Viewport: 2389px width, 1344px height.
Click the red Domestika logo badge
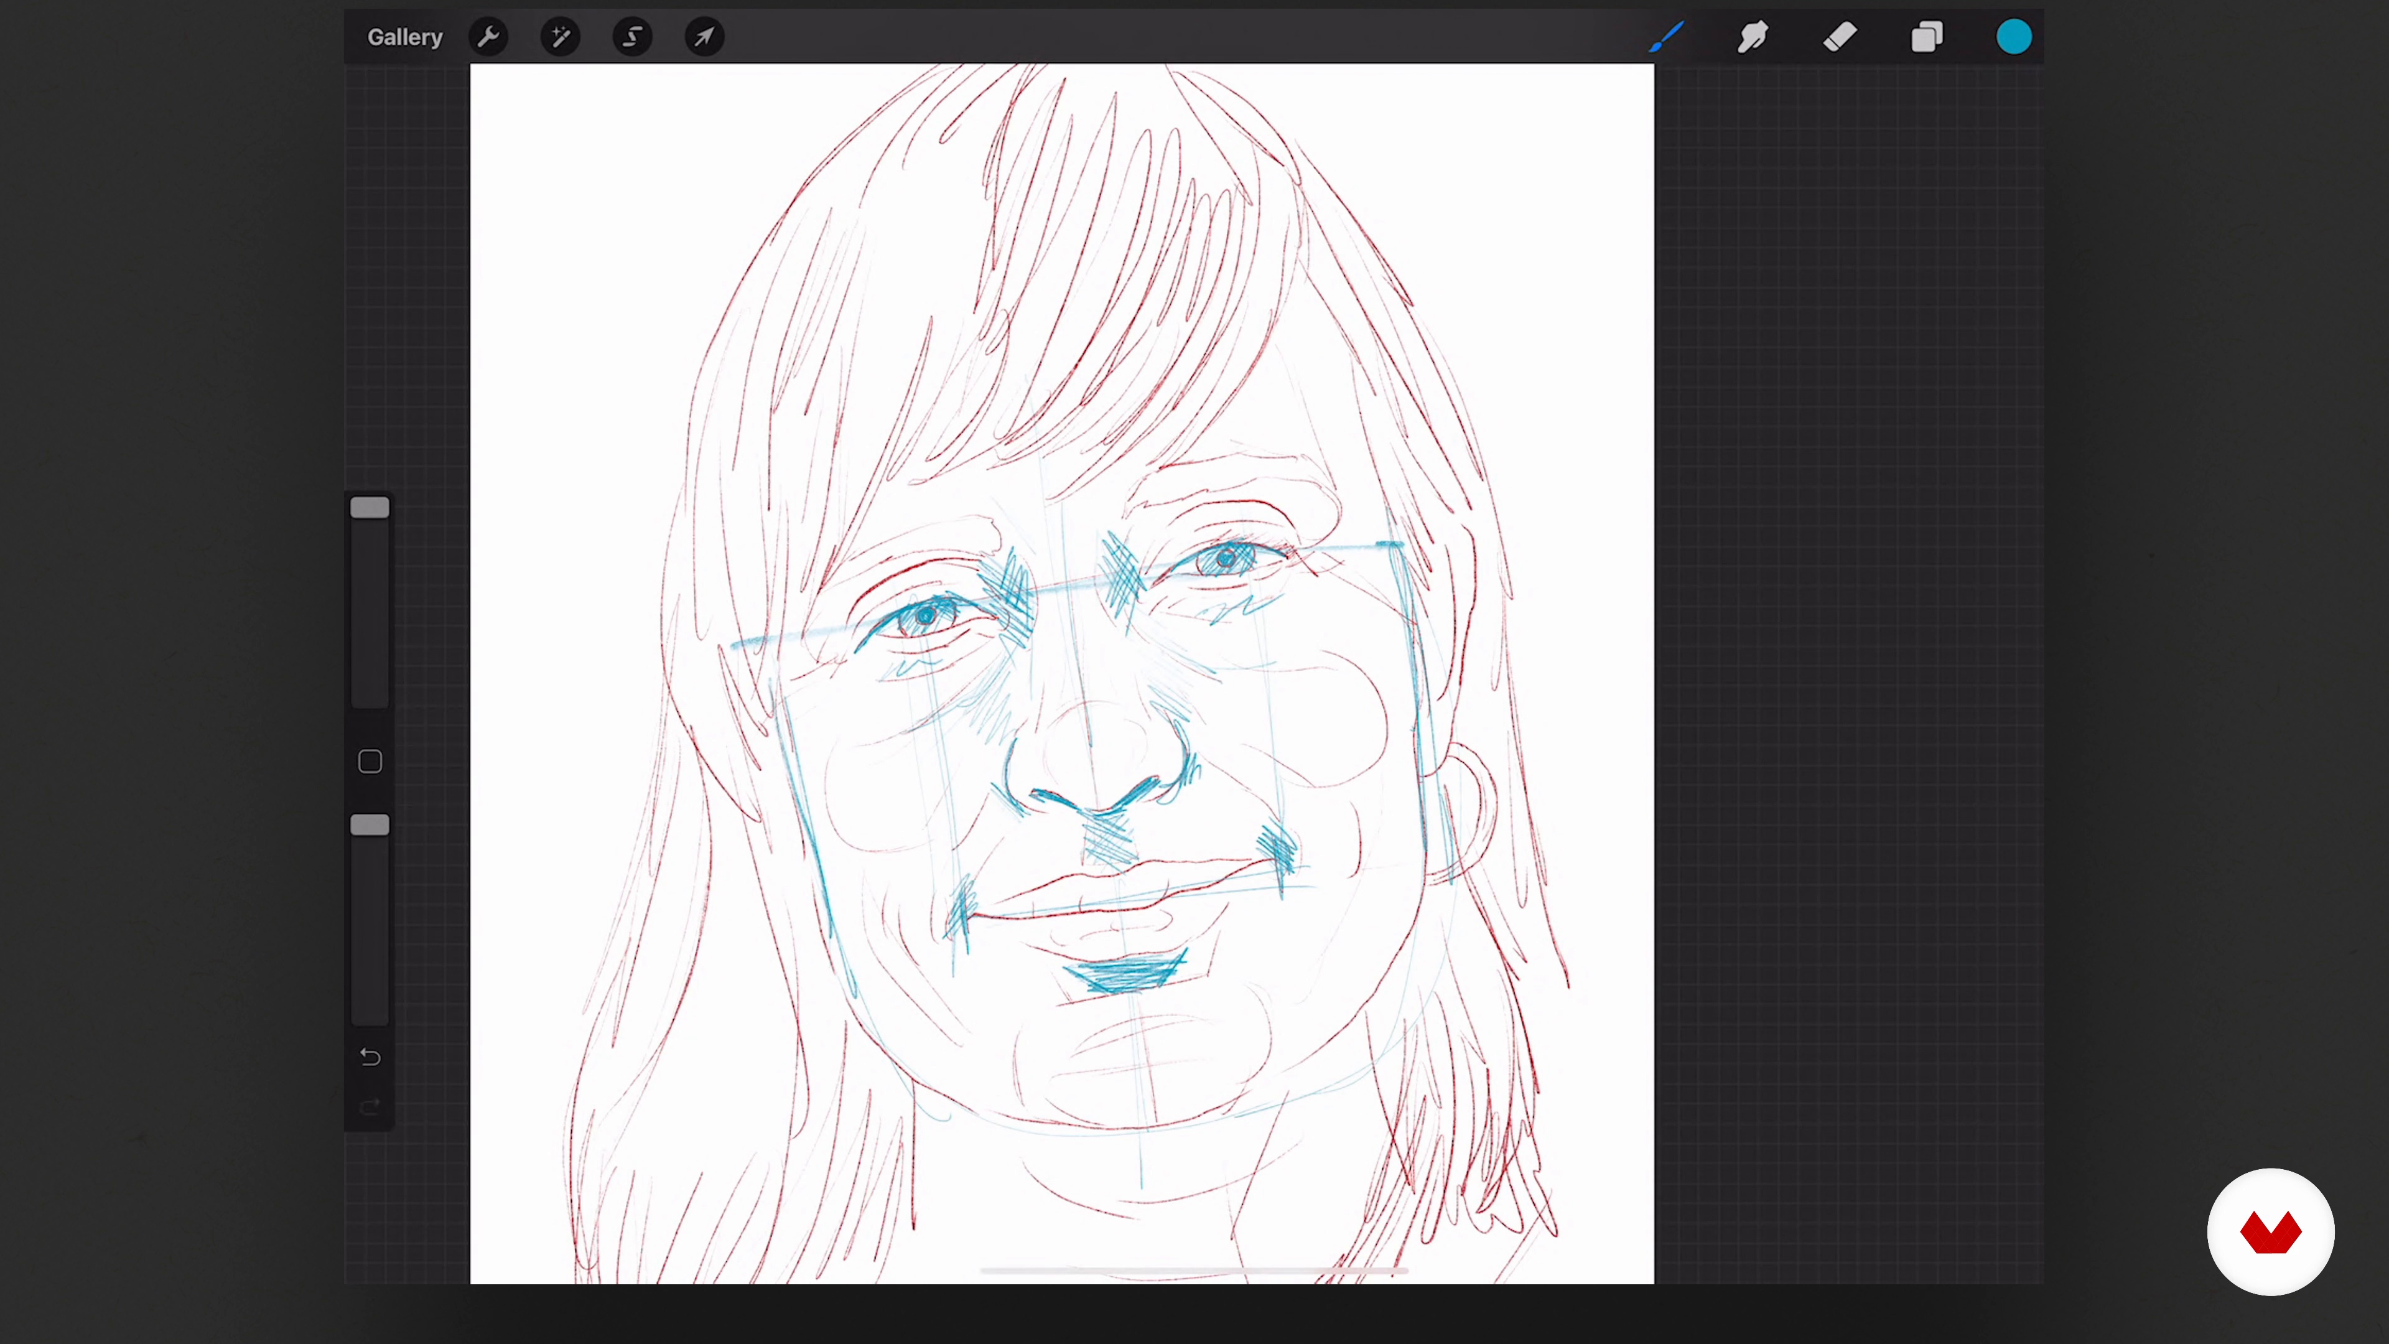tap(2270, 1232)
